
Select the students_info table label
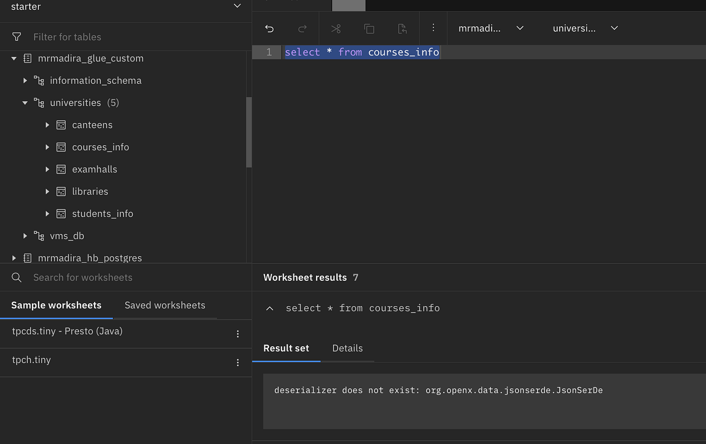(102, 214)
